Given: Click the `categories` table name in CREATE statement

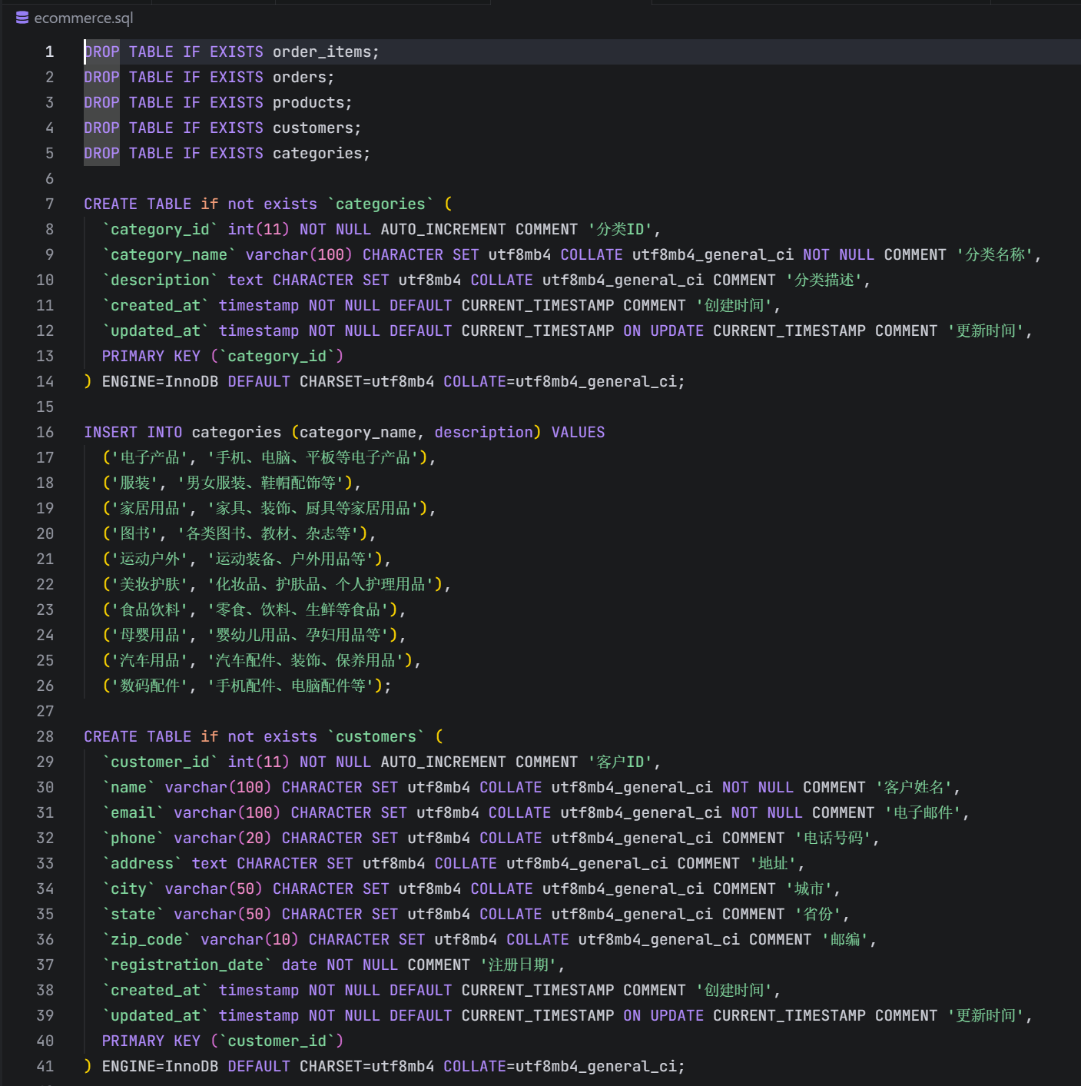Looking at the screenshot, I should [x=380, y=204].
